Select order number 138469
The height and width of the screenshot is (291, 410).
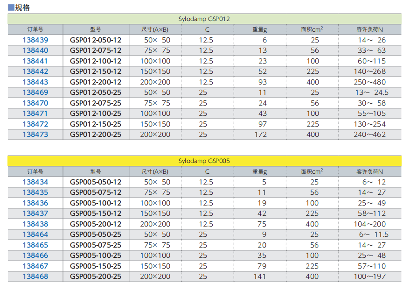coord(35,92)
